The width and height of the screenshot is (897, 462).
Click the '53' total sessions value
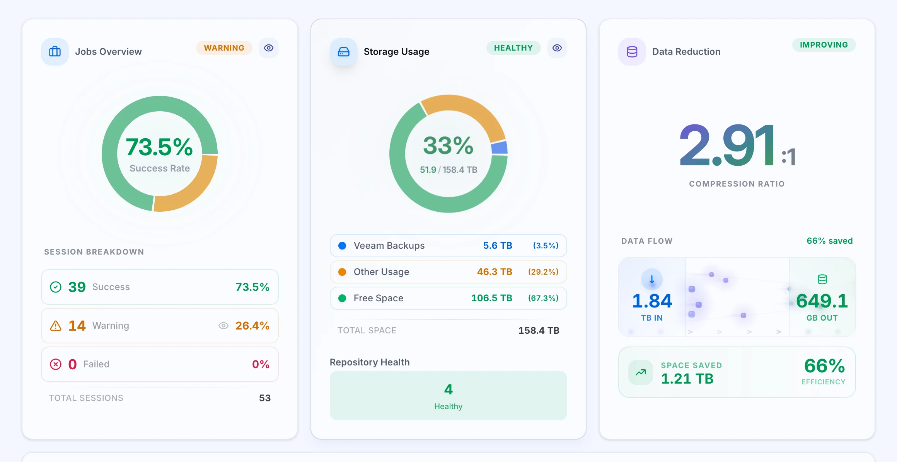coord(265,398)
